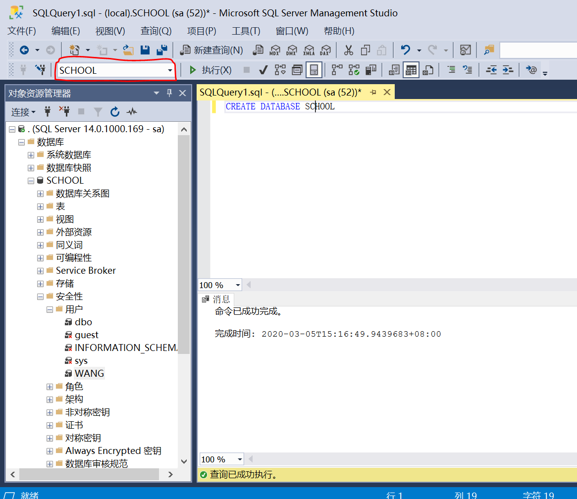Open the 工具(T) menu
This screenshot has height=499, width=577.
pyautogui.click(x=246, y=31)
